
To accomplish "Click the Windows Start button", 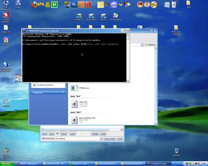I will pos(7,164).
